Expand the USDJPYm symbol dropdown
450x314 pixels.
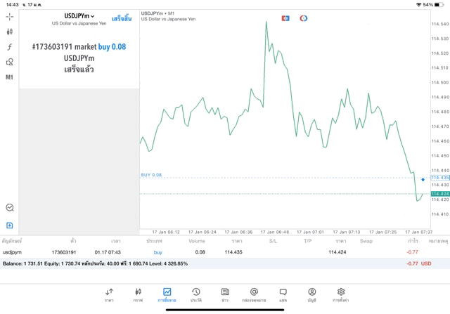tap(79, 16)
